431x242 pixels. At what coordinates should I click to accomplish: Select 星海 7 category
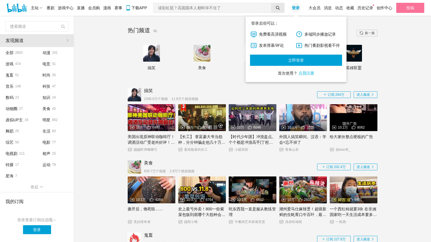[11, 176]
